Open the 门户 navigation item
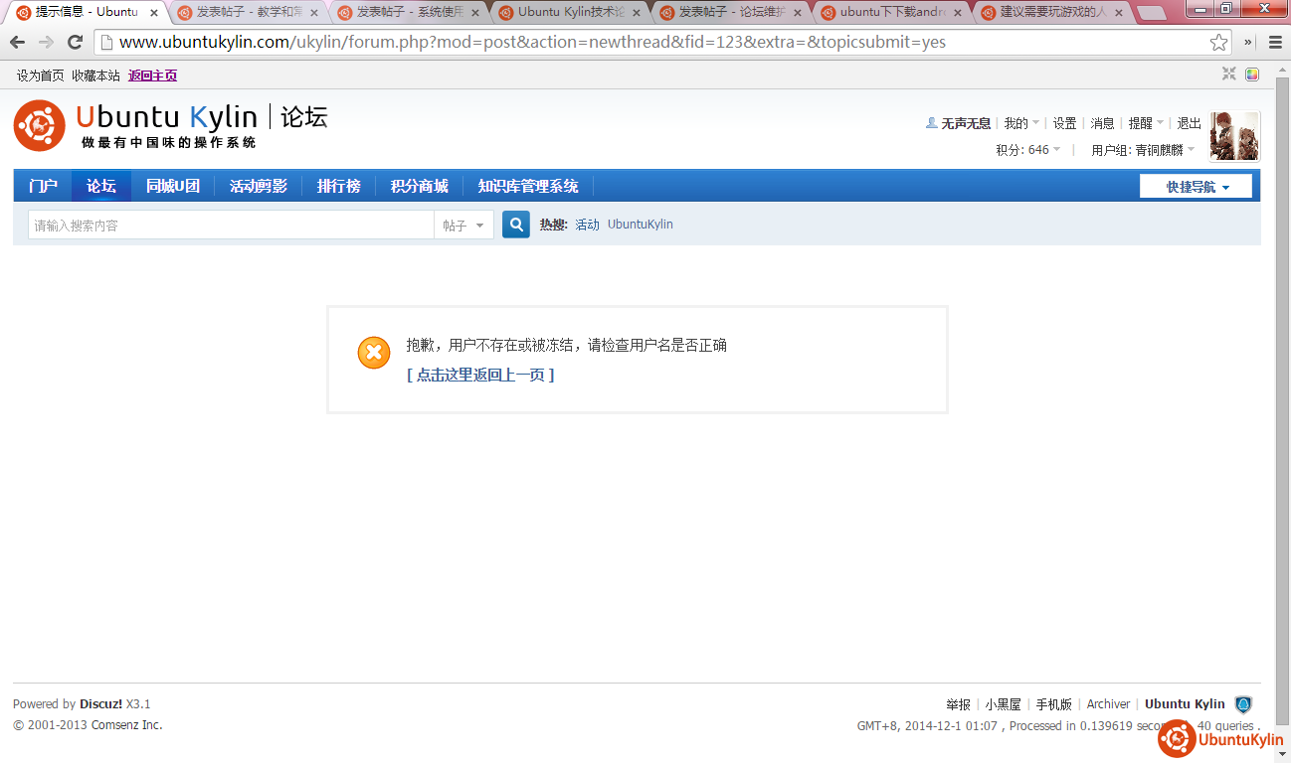This screenshot has width=1291, height=763. coord(43,186)
